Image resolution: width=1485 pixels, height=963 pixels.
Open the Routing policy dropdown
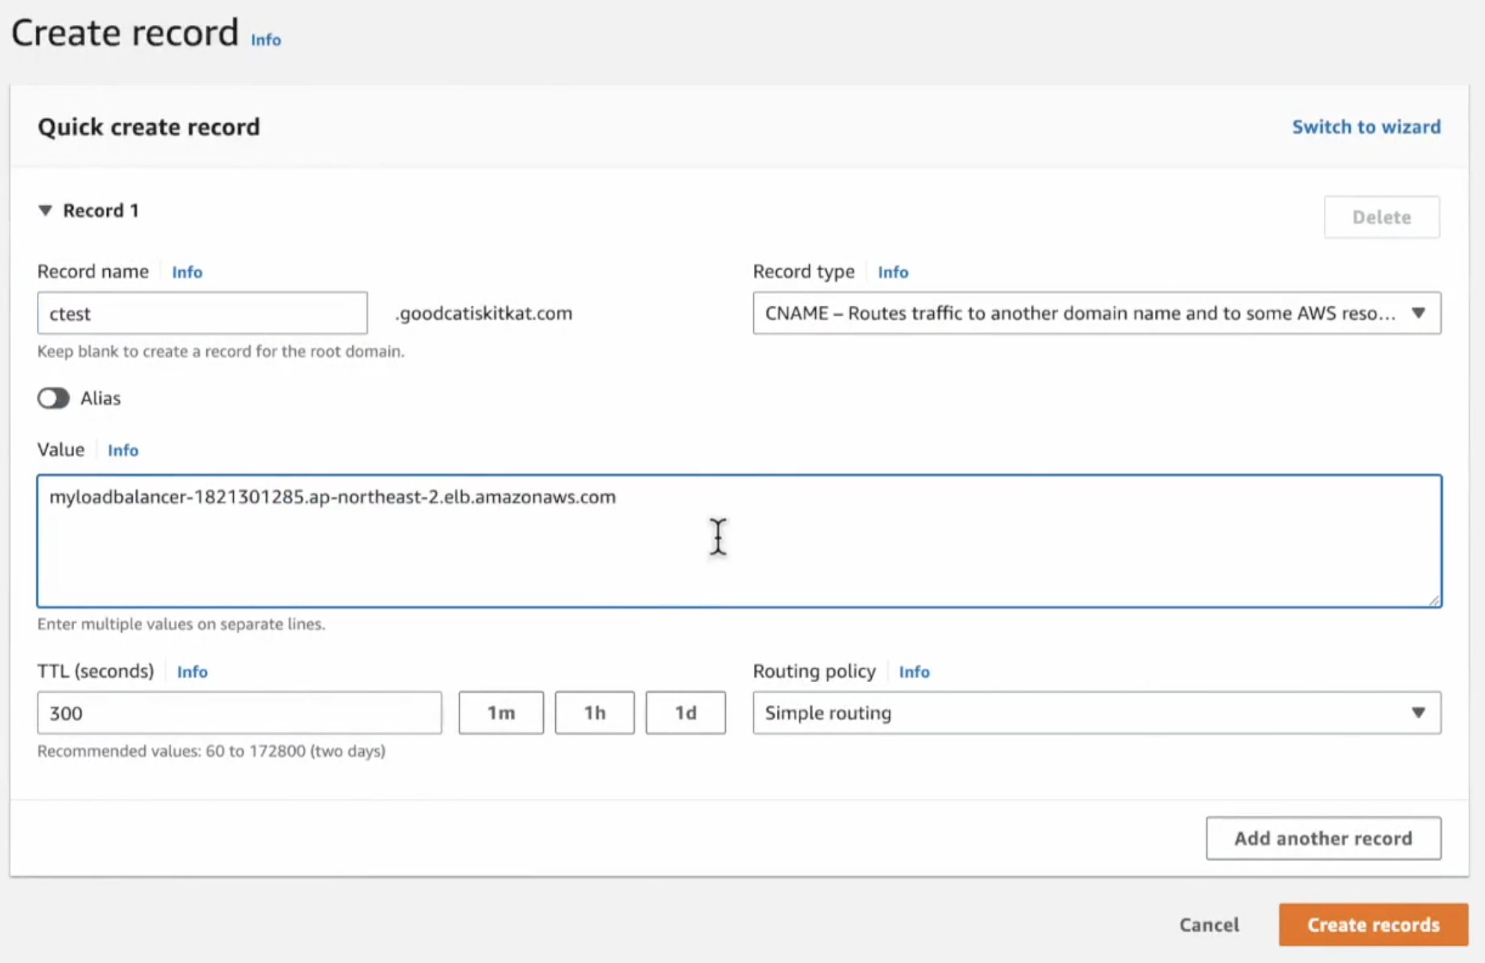1096,712
